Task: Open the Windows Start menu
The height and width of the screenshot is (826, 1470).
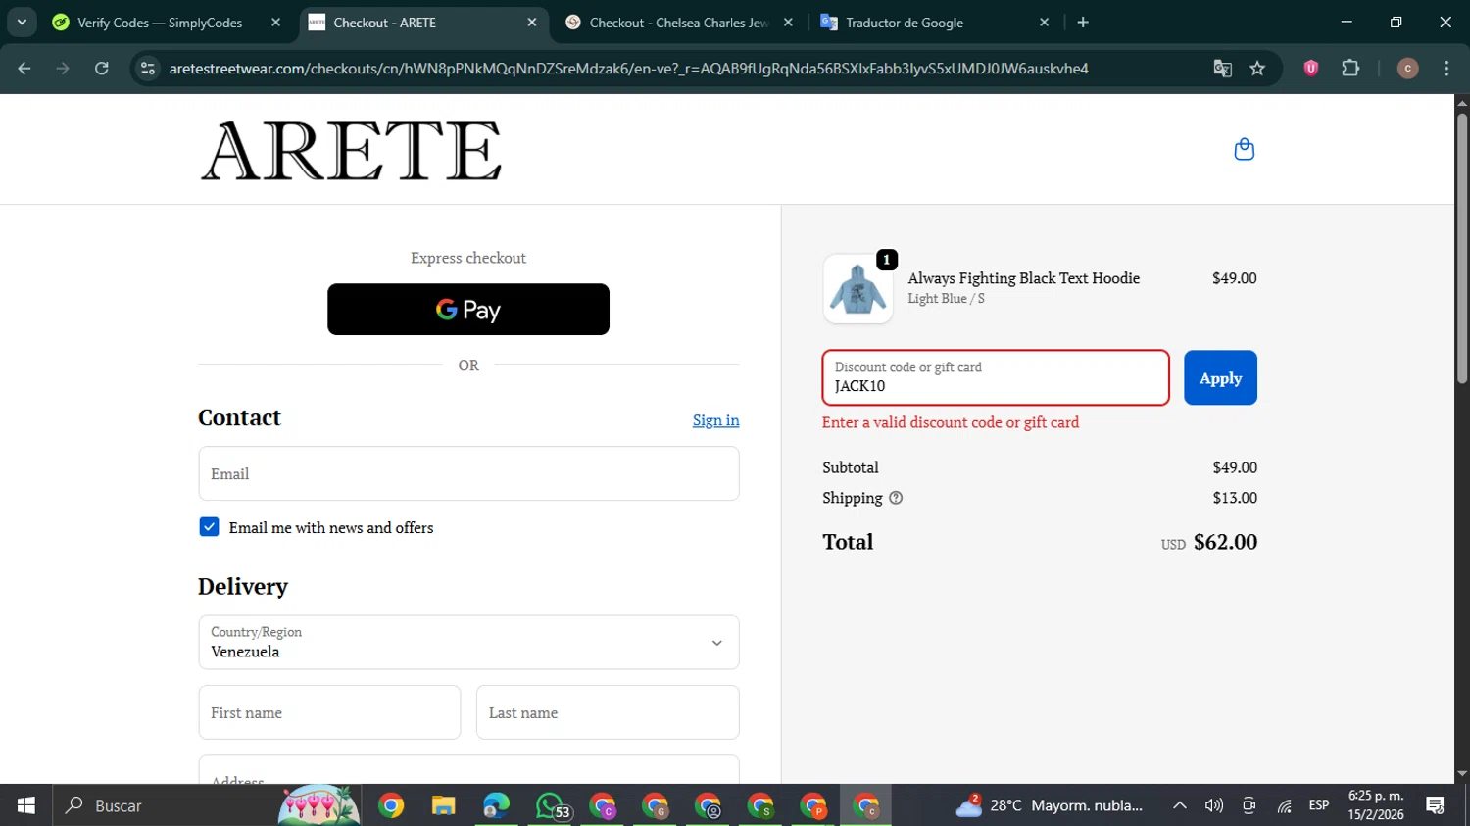Action: pos(26,805)
